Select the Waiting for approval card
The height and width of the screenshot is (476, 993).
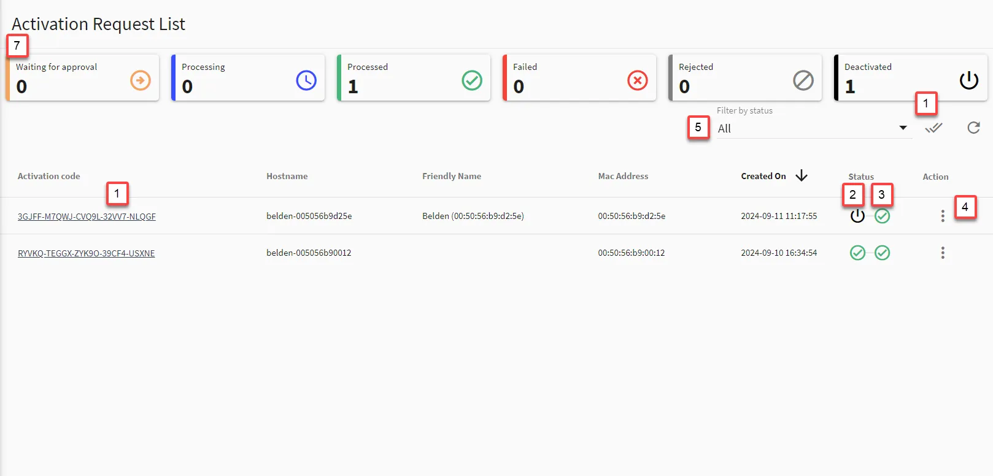point(82,78)
